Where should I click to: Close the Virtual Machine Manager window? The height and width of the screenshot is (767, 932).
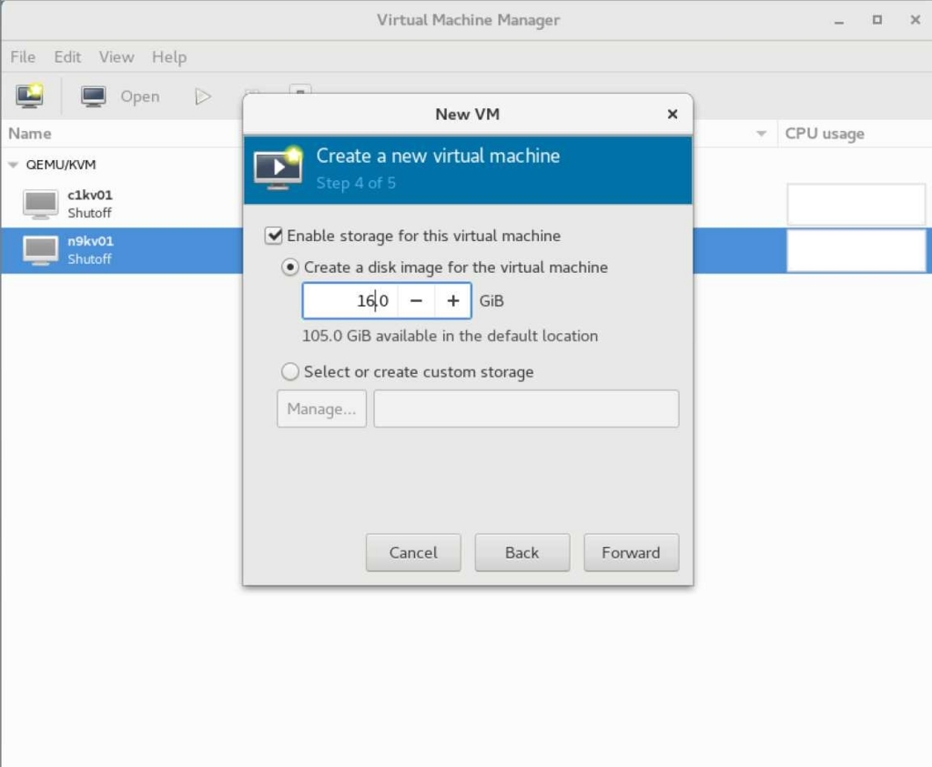coord(916,20)
